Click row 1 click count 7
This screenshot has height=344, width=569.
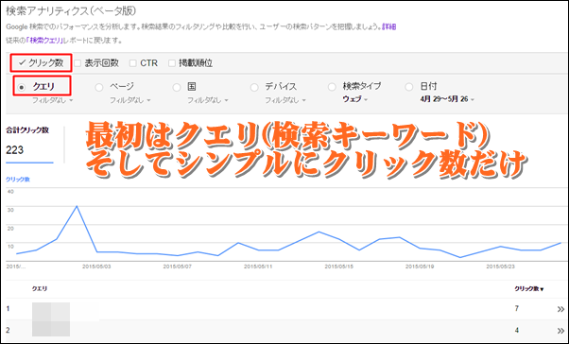click(517, 308)
